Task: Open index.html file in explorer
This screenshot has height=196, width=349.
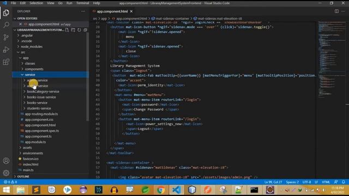Action: [31, 164]
